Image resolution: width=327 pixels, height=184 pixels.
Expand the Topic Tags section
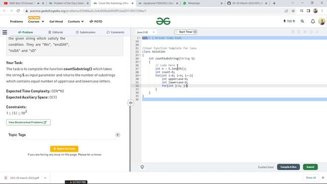pos(118,135)
